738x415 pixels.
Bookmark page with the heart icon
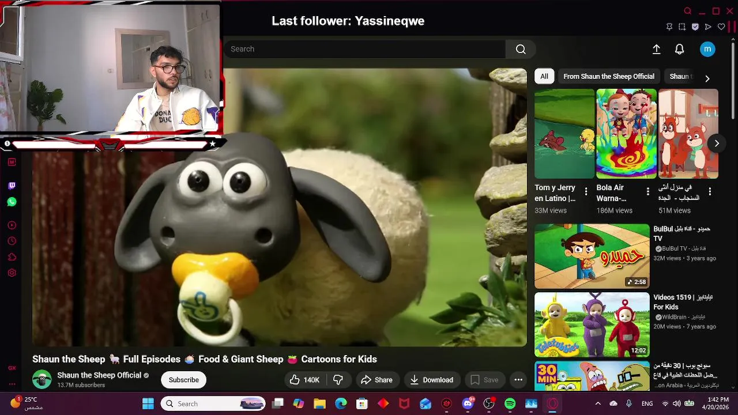tap(721, 27)
